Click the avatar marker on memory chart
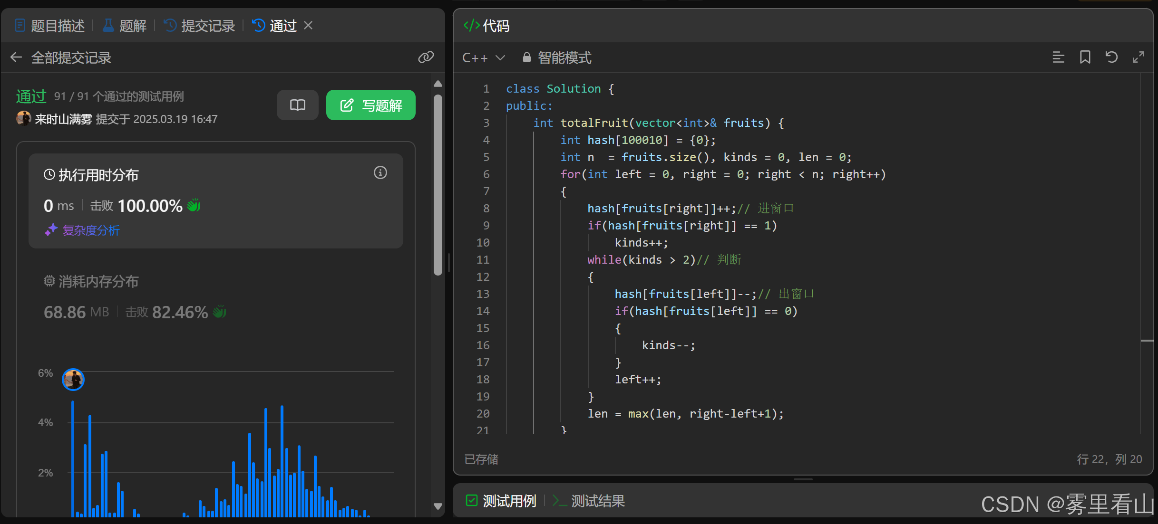The height and width of the screenshot is (524, 1158). tap(73, 379)
